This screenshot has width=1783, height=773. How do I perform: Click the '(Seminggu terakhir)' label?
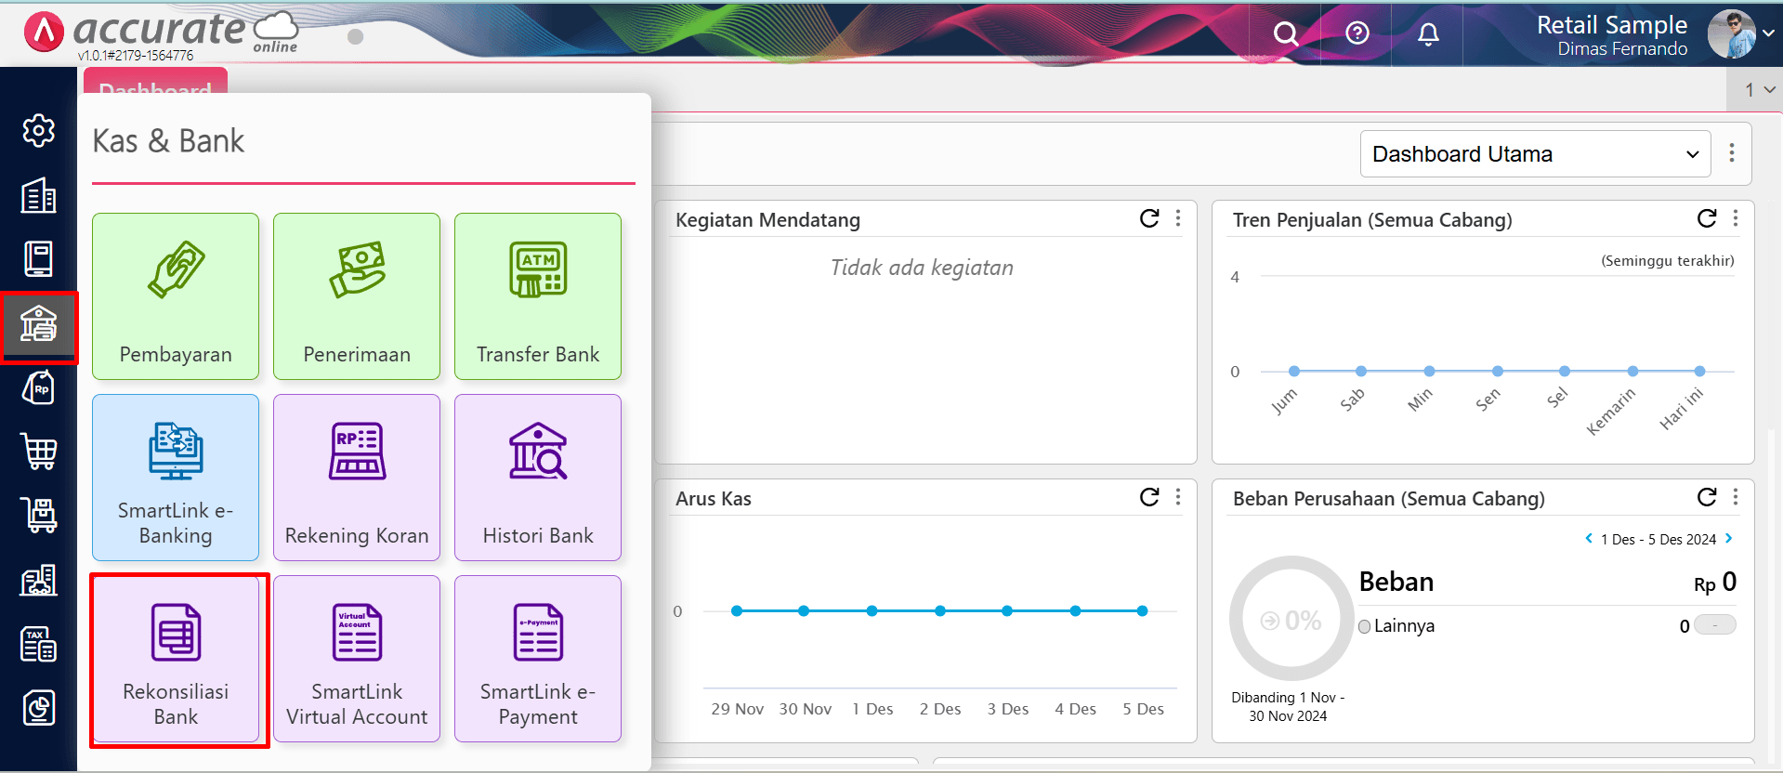pyautogui.click(x=1668, y=261)
